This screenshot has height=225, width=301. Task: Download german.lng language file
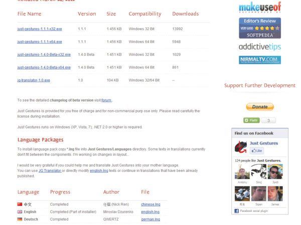click(150, 219)
